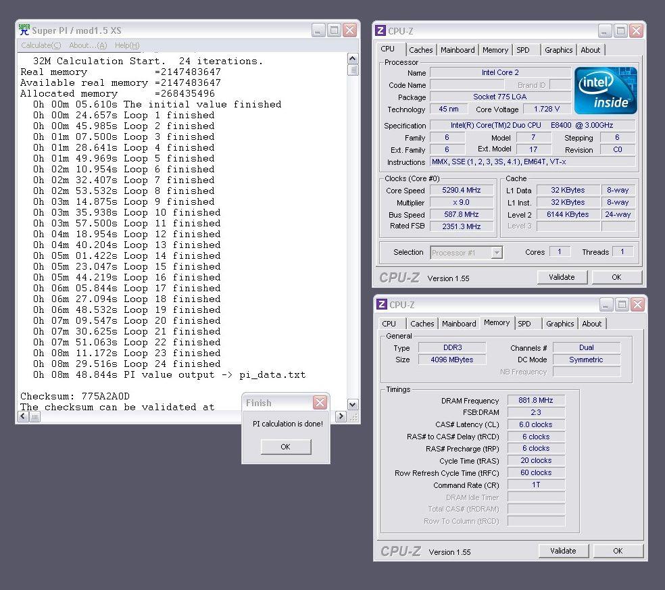Screen dimensions: 665x590
Task: Click the Bus Speed value 587.8 MHz
Action: point(462,214)
